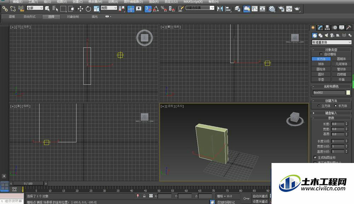Click the Select and Manipulate icon
Viewport: 354px width, 204px height.
point(131,9)
